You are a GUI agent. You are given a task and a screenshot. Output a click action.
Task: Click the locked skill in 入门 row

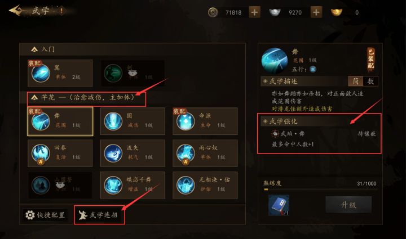point(133,73)
